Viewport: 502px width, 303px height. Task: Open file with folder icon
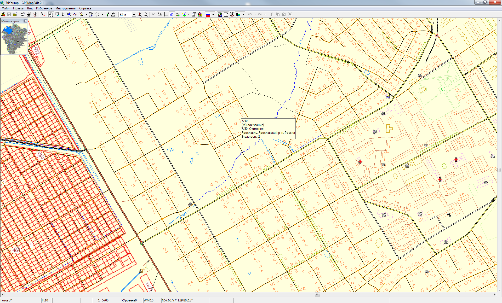[x=3, y=15]
